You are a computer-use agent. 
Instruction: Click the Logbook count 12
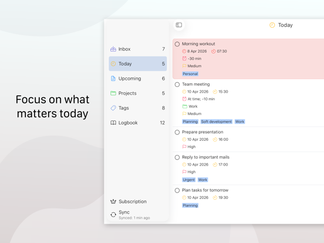[163, 123]
